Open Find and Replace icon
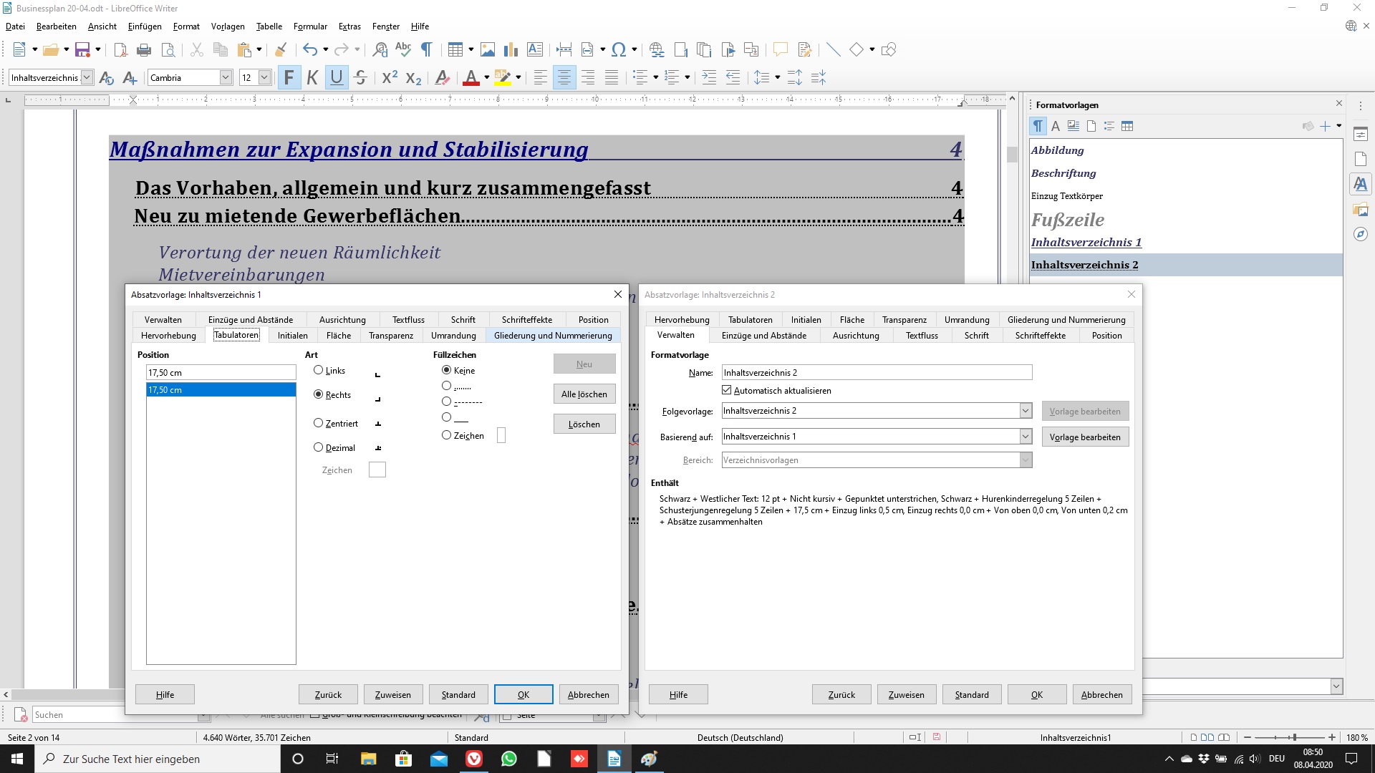The width and height of the screenshot is (1375, 773). [380, 49]
